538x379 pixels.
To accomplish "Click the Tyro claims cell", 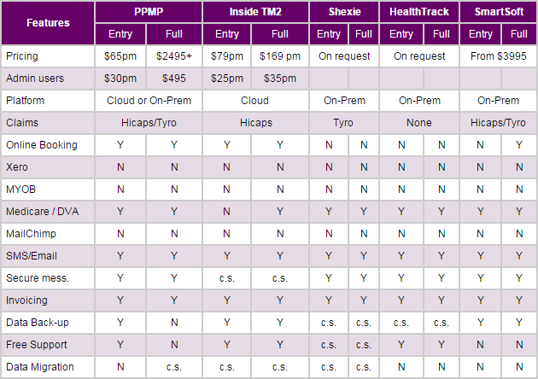I will pos(344,123).
